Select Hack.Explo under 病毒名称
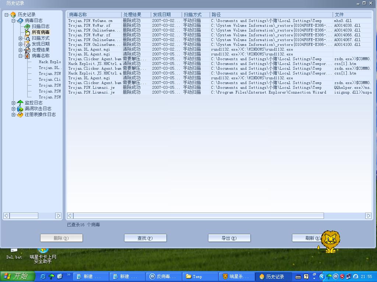Image resolution: width=377 pixels, height=282 pixels. (x=50, y=62)
